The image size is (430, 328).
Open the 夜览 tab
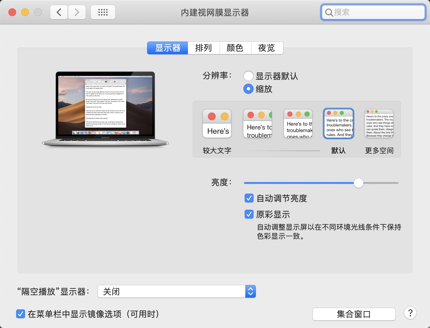point(267,48)
